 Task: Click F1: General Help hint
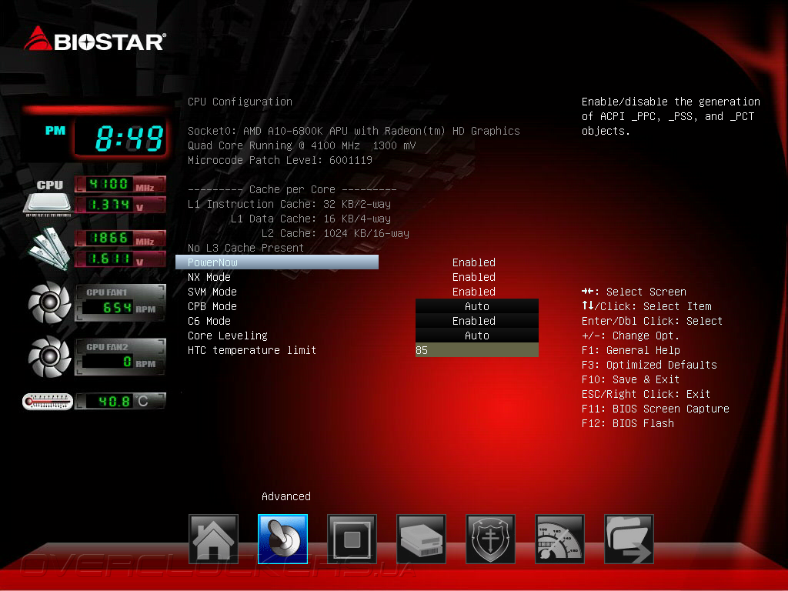pyautogui.click(x=631, y=350)
